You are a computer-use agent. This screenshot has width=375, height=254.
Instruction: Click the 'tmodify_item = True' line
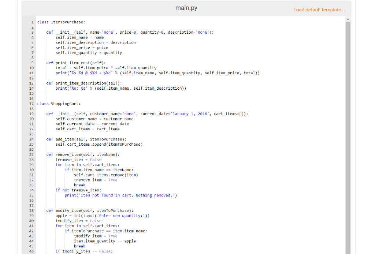coord(96,236)
